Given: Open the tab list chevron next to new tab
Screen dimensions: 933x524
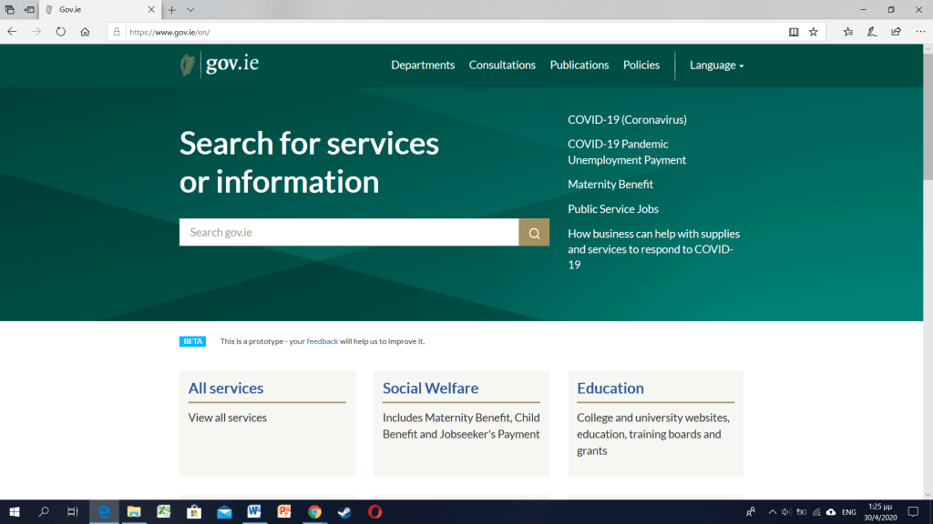Looking at the screenshot, I should [x=190, y=9].
